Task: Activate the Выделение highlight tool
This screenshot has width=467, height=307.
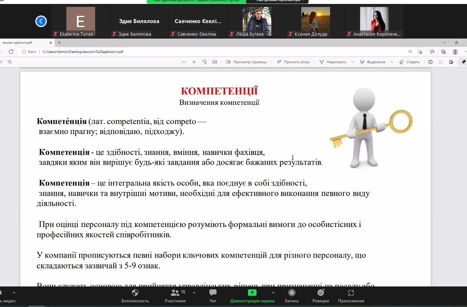Action: pyautogui.click(x=373, y=62)
